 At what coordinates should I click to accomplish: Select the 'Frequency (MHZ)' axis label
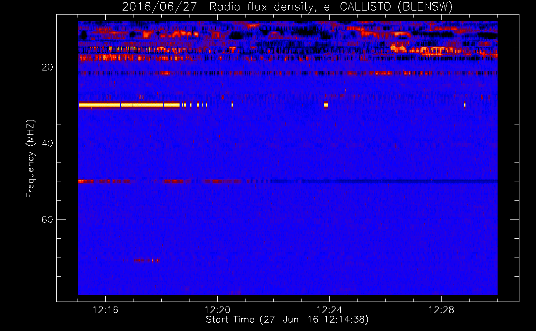pos(30,159)
